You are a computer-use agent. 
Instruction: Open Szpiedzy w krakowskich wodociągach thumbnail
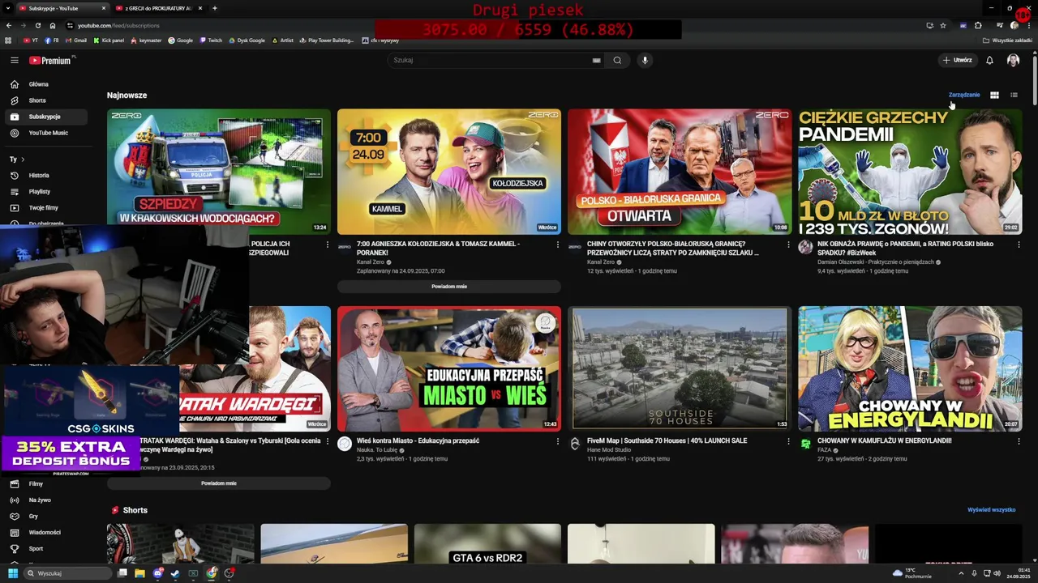point(219,172)
